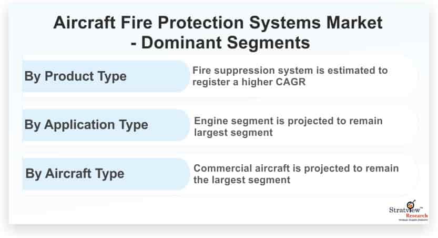Click the red Research word in logo
Viewport: 438px width, 238px height.
pos(417,216)
